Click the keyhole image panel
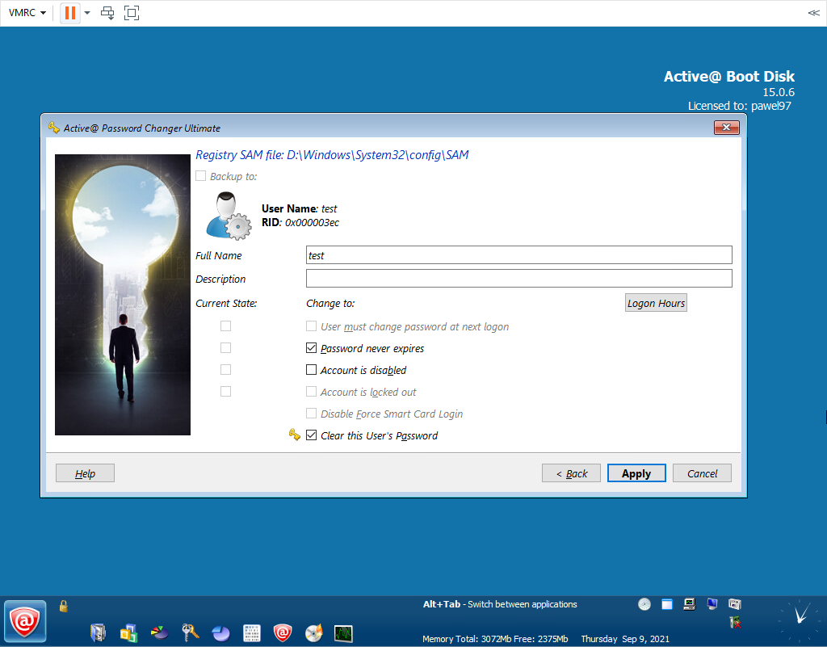The image size is (827, 647). point(123,294)
